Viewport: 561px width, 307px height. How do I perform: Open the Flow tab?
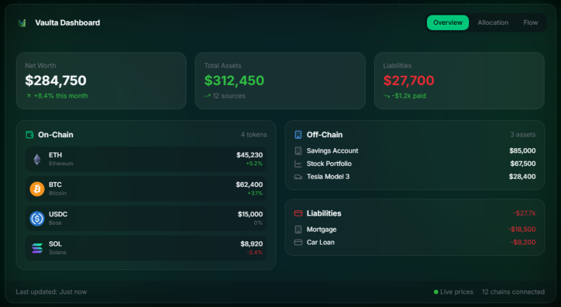coord(530,22)
